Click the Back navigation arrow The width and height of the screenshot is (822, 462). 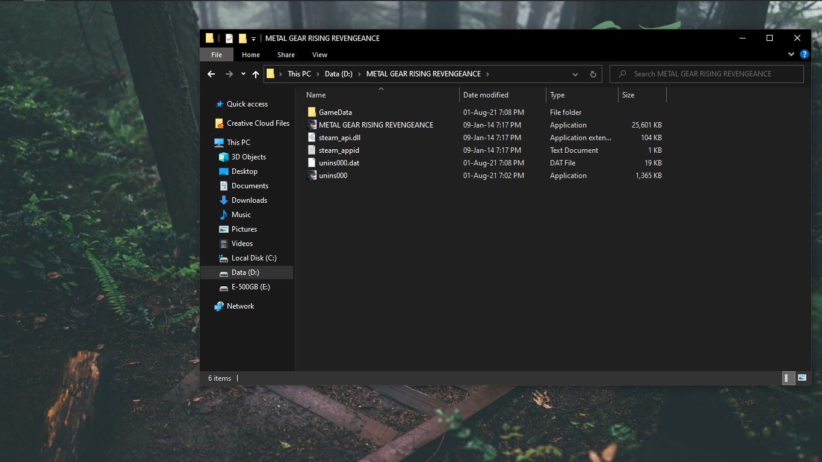211,74
